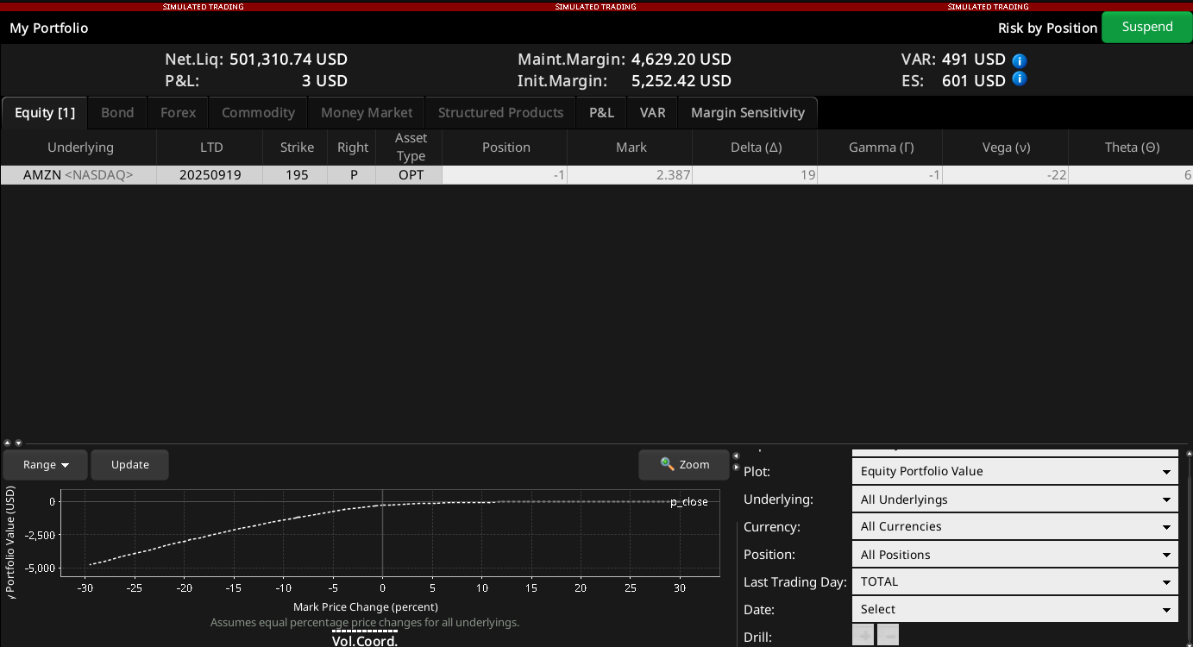Open the Margin Sensitivity tab
Image resolution: width=1193 pixels, height=647 pixels.
tap(748, 113)
